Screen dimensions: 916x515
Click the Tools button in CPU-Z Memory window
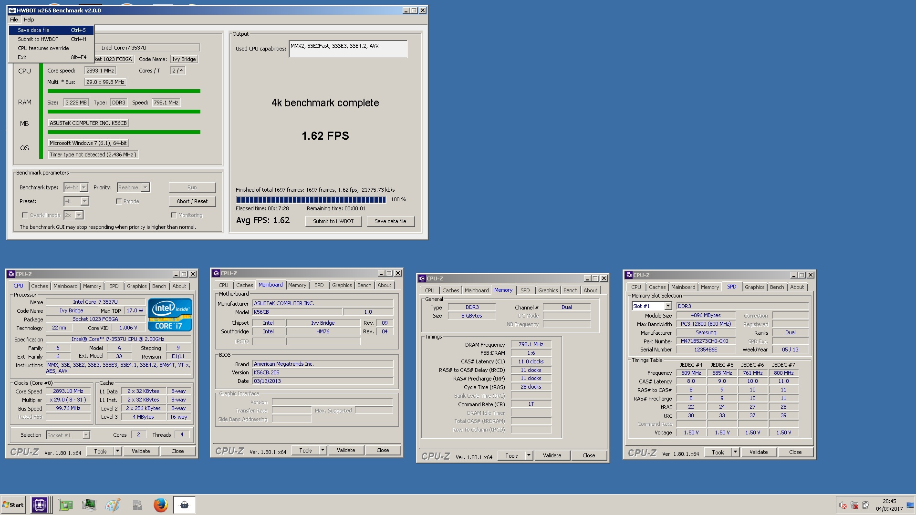(511, 455)
